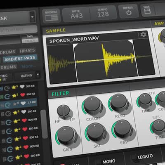Click the SPOKEN_WORD.WAV file name
The height and width of the screenshot is (165, 165).
click(x=74, y=40)
